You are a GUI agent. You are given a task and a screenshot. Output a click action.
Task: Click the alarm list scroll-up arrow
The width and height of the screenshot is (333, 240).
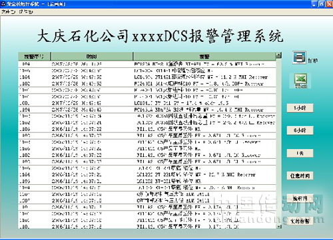[x=278, y=55]
